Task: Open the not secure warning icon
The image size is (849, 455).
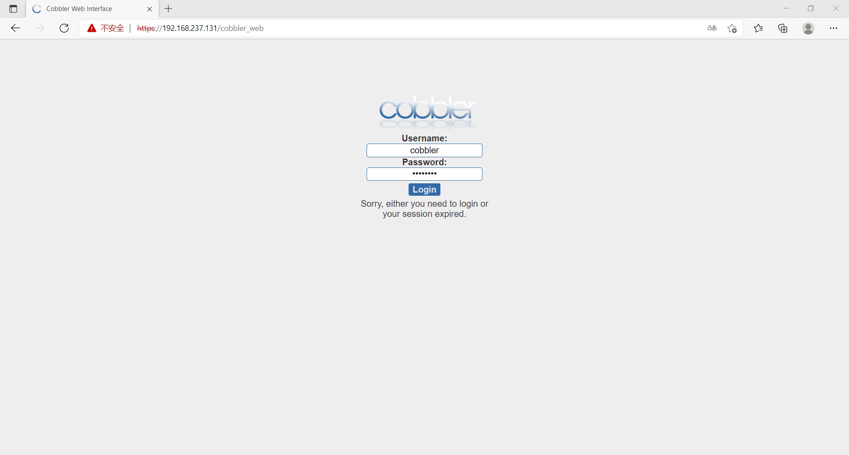Action: coord(92,28)
